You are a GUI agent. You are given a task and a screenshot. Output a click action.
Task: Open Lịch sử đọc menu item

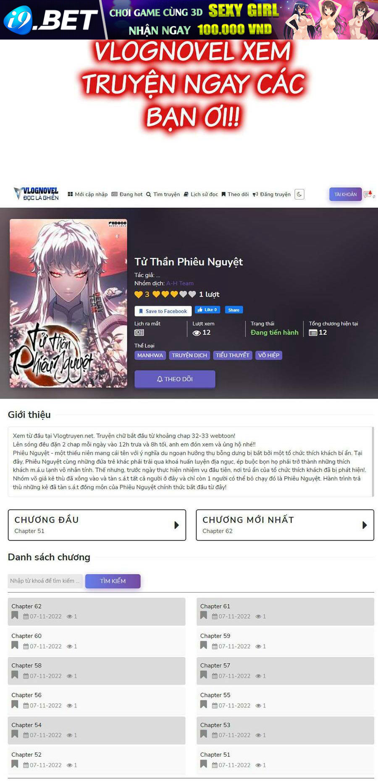pyautogui.click(x=201, y=194)
